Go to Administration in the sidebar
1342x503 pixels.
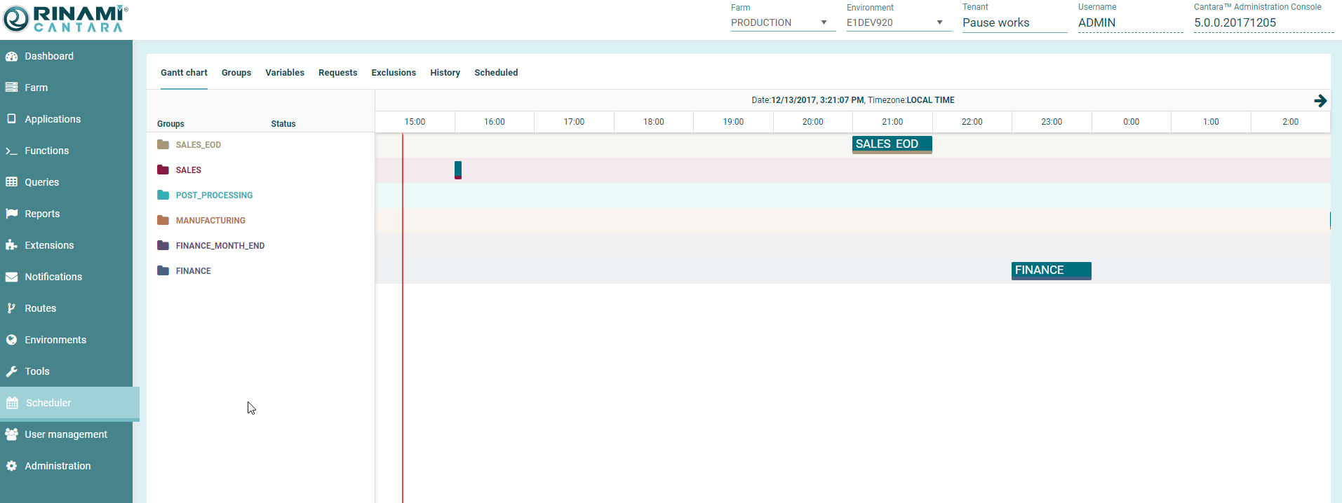(x=58, y=466)
